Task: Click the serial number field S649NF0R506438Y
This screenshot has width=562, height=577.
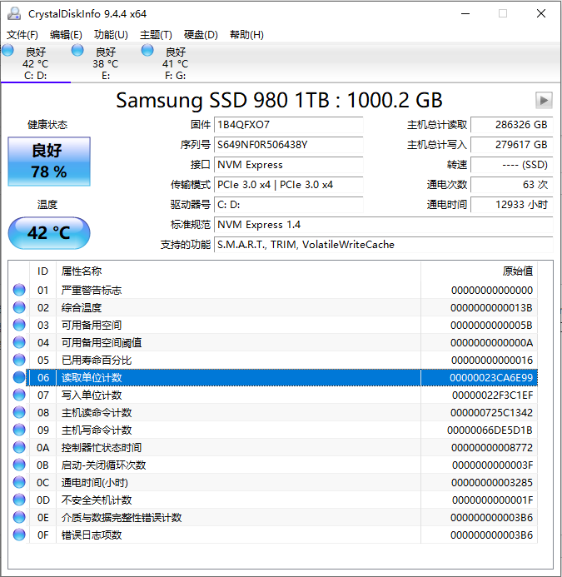Action: (x=289, y=145)
